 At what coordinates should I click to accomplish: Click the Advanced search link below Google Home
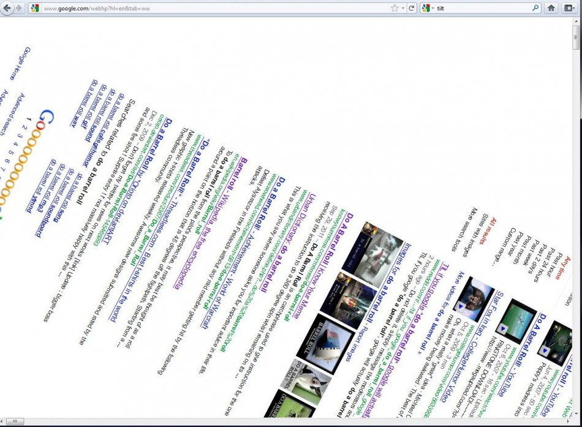(11, 113)
